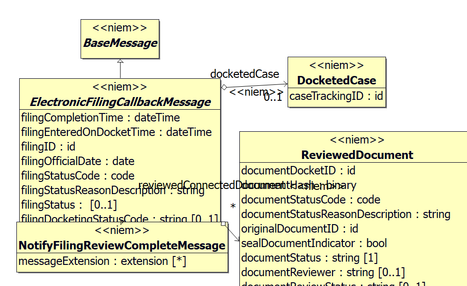Click the aggregation diamond beside ElectronicFilingCallbackMessage
The width and height of the screenshot is (467, 286).
[x=224, y=87]
